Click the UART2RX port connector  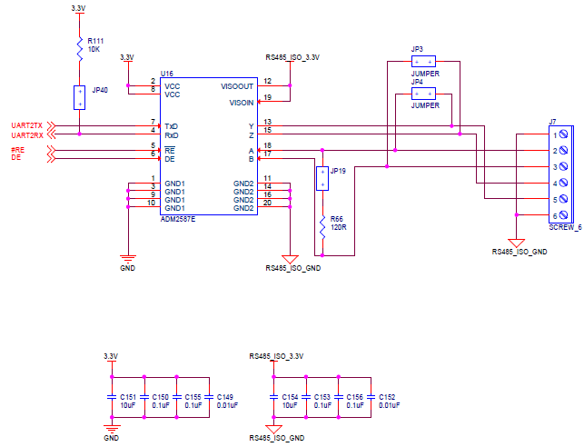pyautogui.click(x=52, y=134)
